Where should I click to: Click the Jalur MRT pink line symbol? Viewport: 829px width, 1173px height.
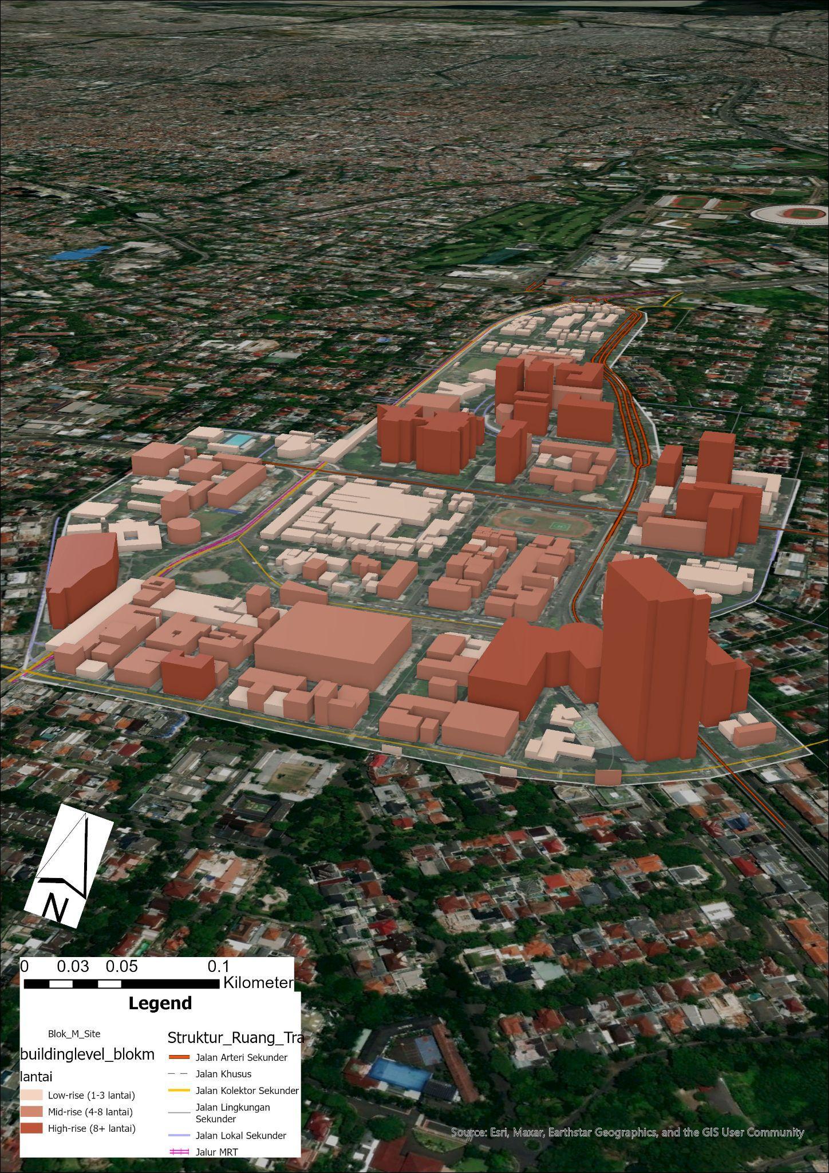[179, 1152]
